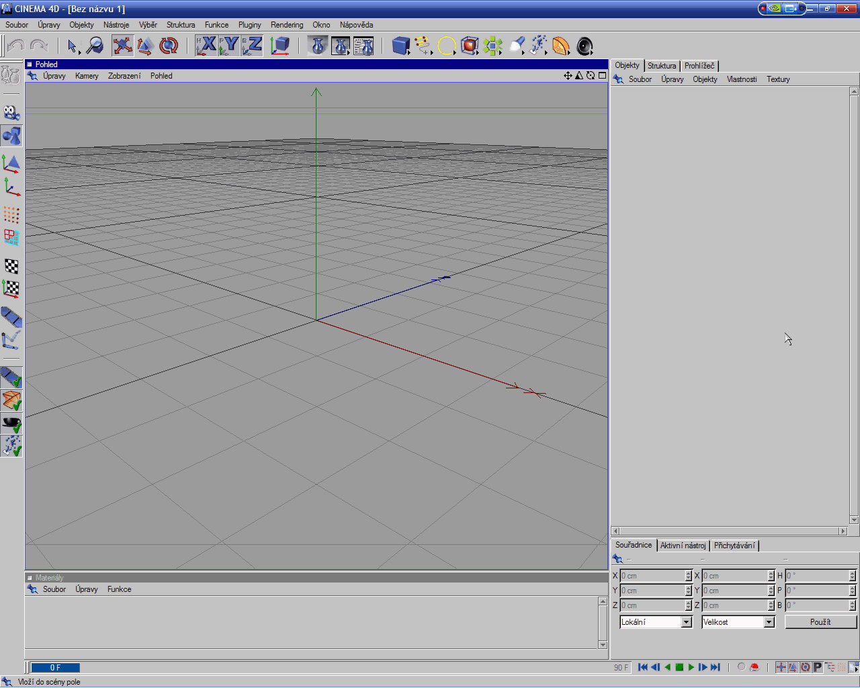Switch to Polygons mode
This screenshot has height=688, width=860.
[x=11, y=237]
